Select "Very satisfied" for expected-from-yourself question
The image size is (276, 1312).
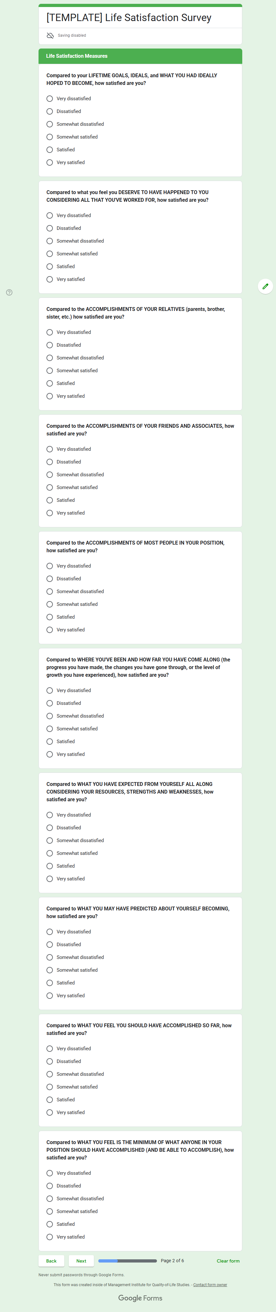pos(50,878)
